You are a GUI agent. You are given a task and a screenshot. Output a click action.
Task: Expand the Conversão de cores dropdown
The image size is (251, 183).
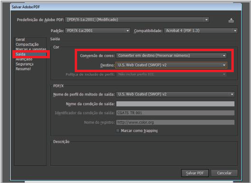coord(171,55)
